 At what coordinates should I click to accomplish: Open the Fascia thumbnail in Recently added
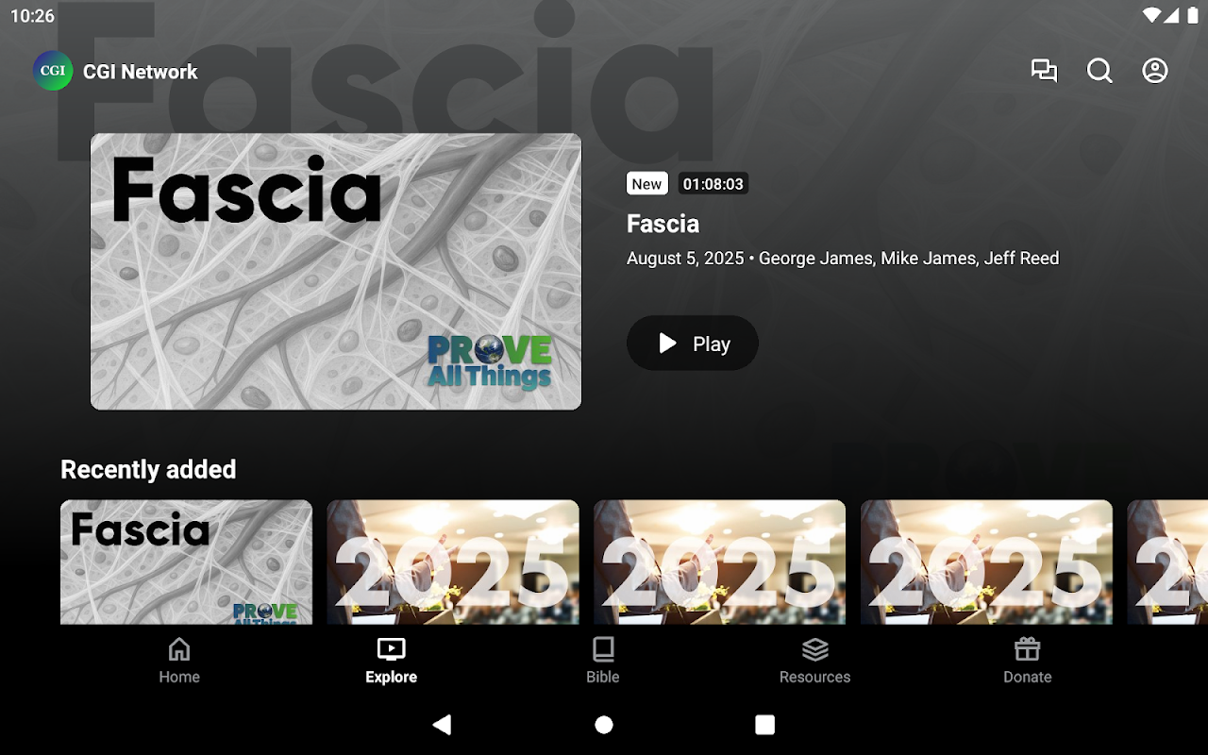click(x=186, y=562)
